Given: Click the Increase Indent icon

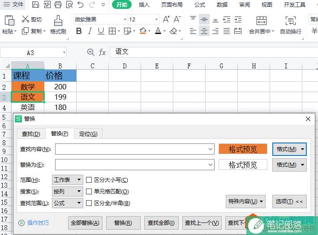Looking at the screenshot, I should pos(238,19).
